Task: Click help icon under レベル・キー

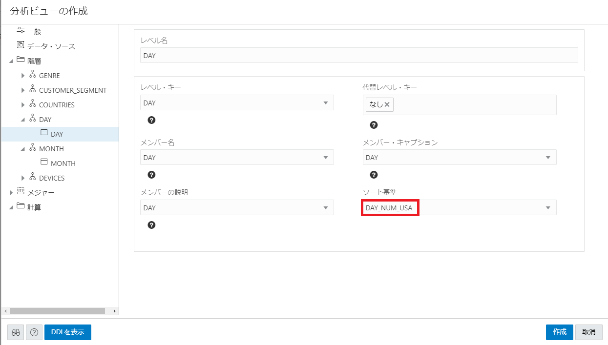Action: click(151, 120)
